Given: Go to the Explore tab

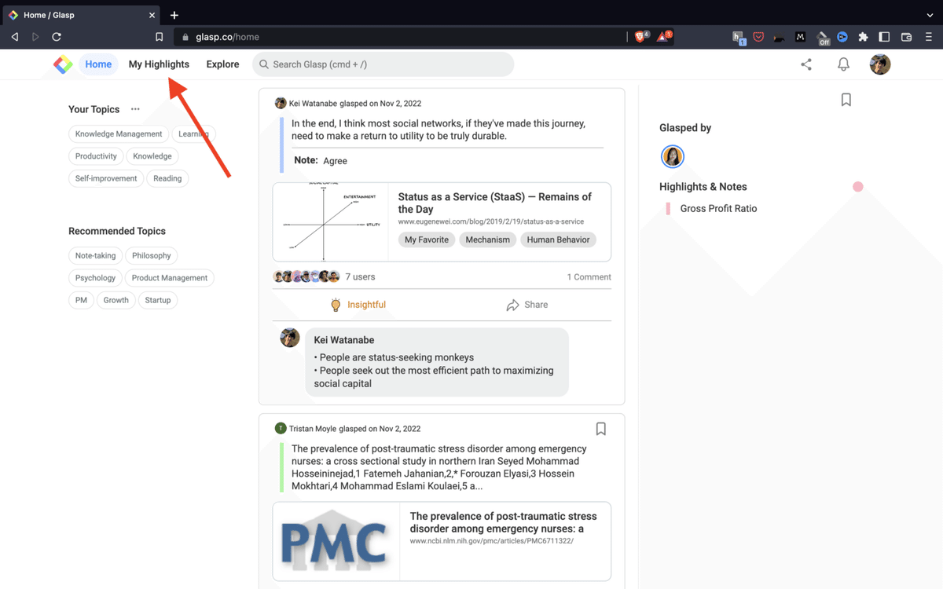Looking at the screenshot, I should pyautogui.click(x=222, y=64).
